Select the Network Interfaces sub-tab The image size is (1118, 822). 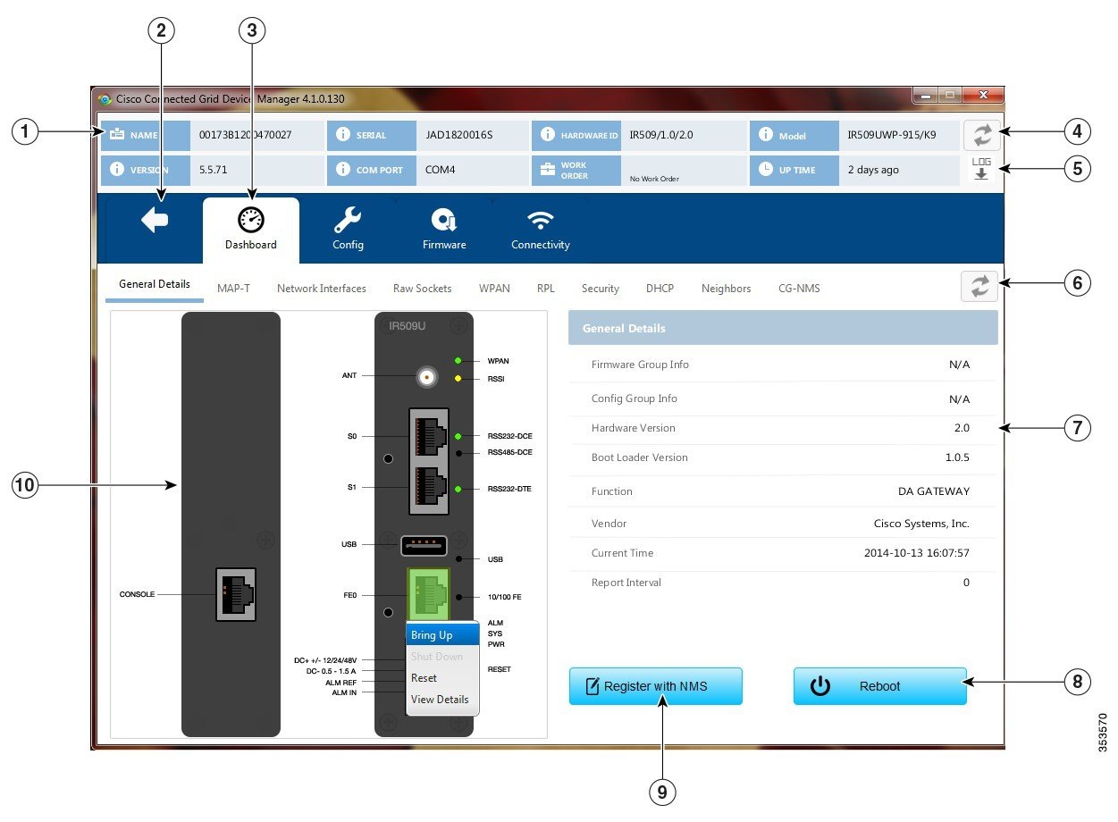click(322, 289)
